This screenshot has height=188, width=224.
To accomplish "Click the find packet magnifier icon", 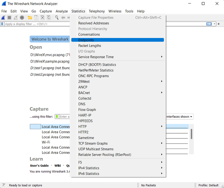I will point(57,18).
